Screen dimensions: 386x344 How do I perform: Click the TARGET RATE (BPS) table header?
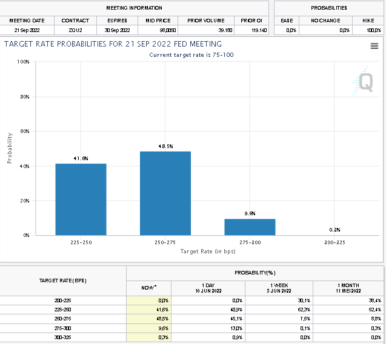click(63, 281)
